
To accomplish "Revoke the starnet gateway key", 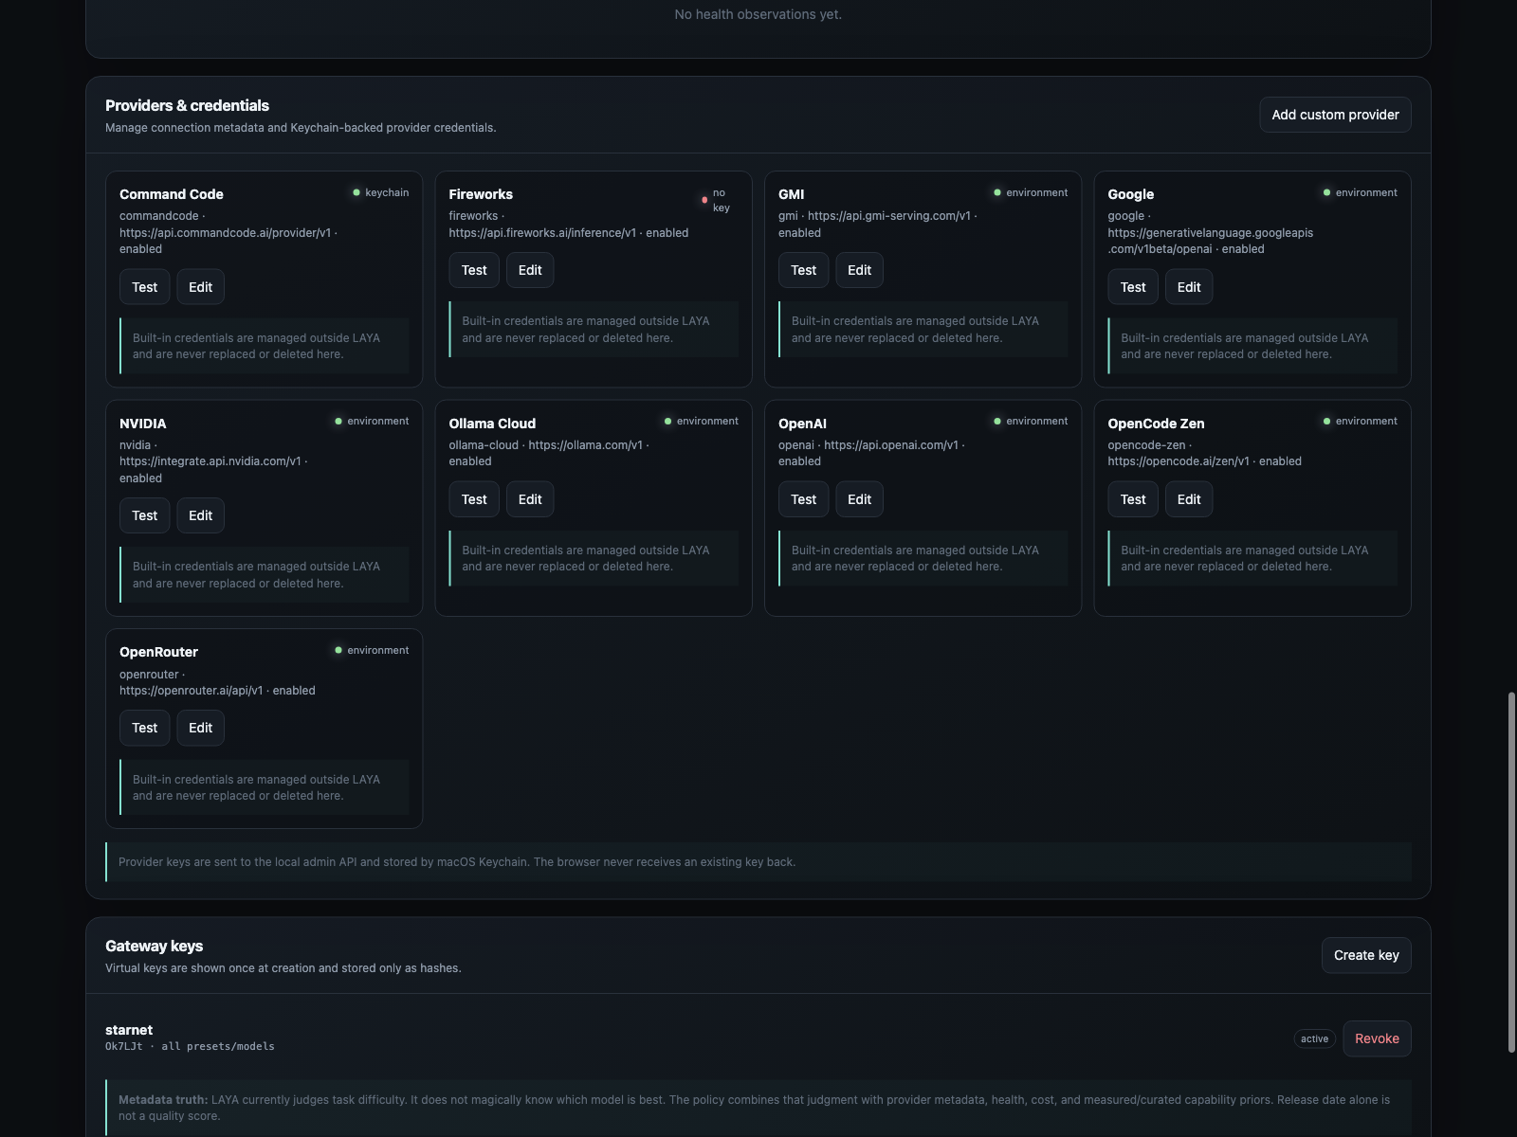I will pos(1377,1038).
